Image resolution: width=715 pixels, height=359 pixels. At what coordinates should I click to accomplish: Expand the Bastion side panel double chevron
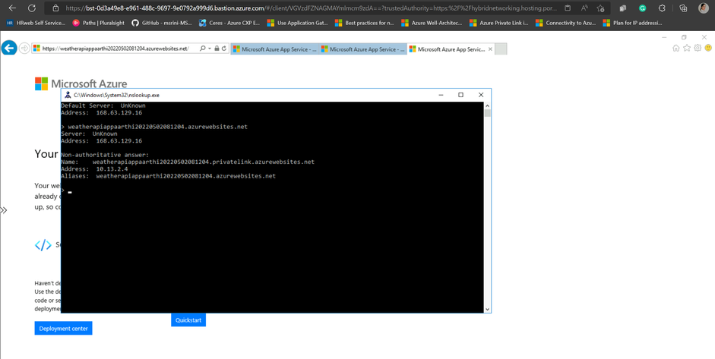4,210
